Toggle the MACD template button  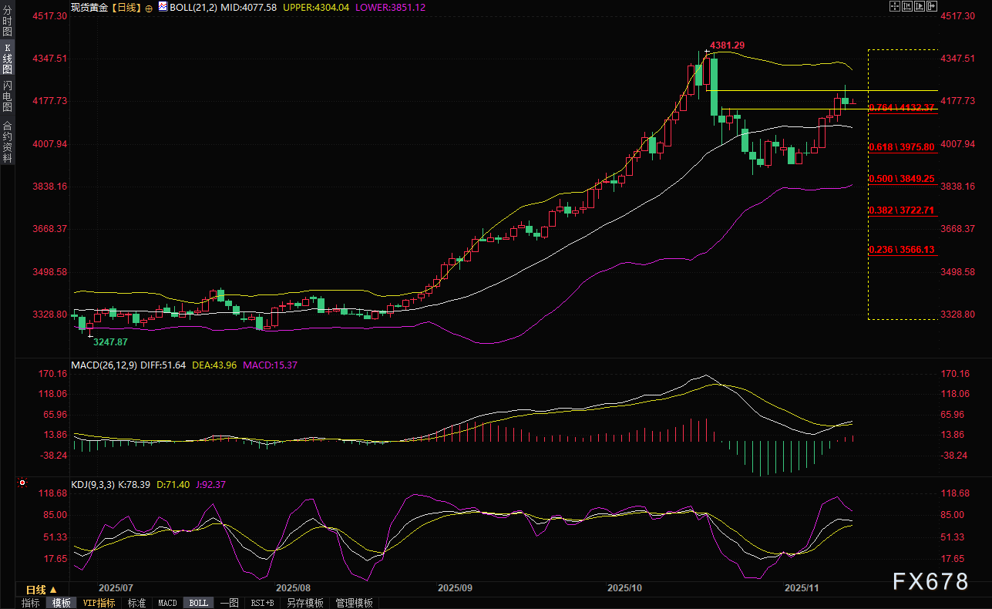[167, 603]
